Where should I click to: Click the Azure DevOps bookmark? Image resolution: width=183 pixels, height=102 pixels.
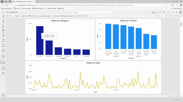[x=52, y=8]
